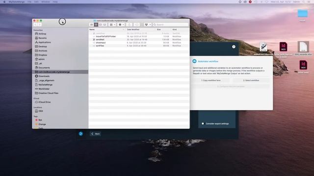Open the Help menu
The width and height of the screenshot is (314, 176).
point(55,2)
